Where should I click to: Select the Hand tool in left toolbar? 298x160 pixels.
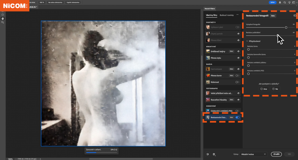3,18
